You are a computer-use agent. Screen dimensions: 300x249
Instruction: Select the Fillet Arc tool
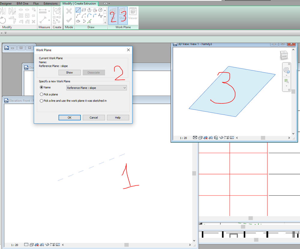point(95,16)
